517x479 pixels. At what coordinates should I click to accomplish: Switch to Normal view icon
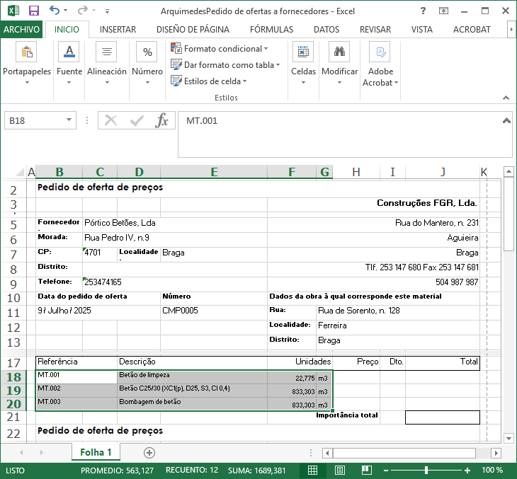click(312, 470)
